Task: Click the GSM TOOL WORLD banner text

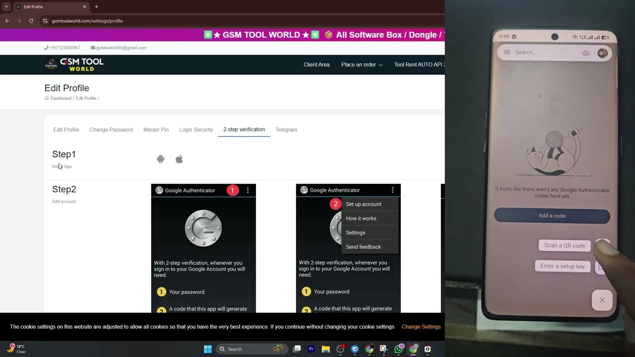Action: click(x=262, y=35)
